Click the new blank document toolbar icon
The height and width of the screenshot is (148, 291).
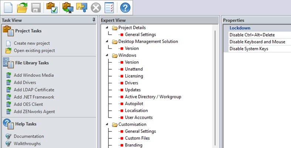pyautogui.click(x=8, y=7)
